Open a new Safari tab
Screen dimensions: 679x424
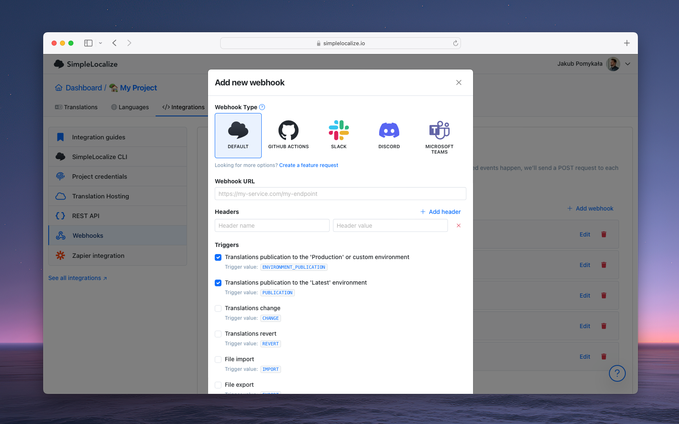627,43
